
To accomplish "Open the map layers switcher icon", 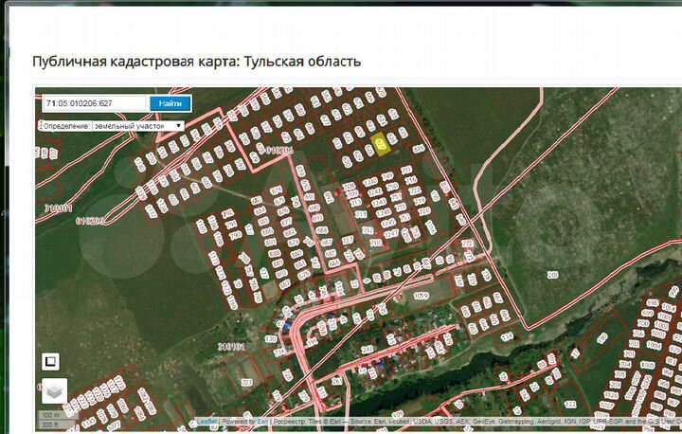I will click(54, 391).
